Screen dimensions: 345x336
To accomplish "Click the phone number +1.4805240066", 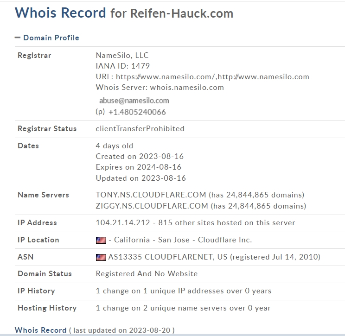I will coord(137,112).
